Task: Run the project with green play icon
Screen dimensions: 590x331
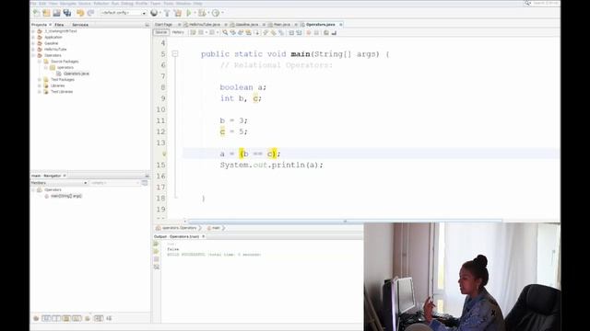Action: 189,13
